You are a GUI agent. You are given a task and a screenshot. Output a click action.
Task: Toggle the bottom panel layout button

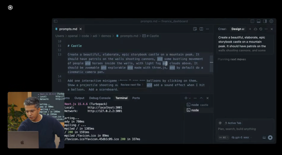point(258,21)
